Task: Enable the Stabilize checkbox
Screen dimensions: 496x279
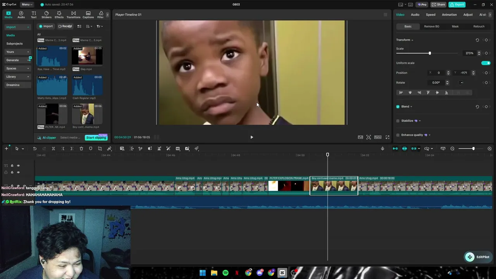Action: tap(398, 121)
